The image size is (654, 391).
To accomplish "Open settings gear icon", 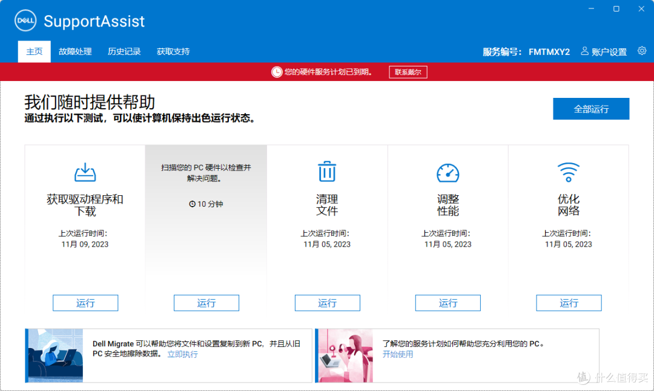I will click(x=642, y=51).
